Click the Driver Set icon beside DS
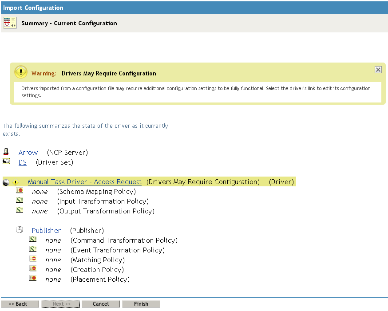388x311 pixels. point(6,161)
